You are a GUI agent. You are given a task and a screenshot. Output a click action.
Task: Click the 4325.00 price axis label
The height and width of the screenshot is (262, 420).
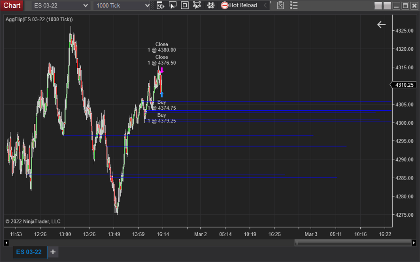[x=404, y=31]
